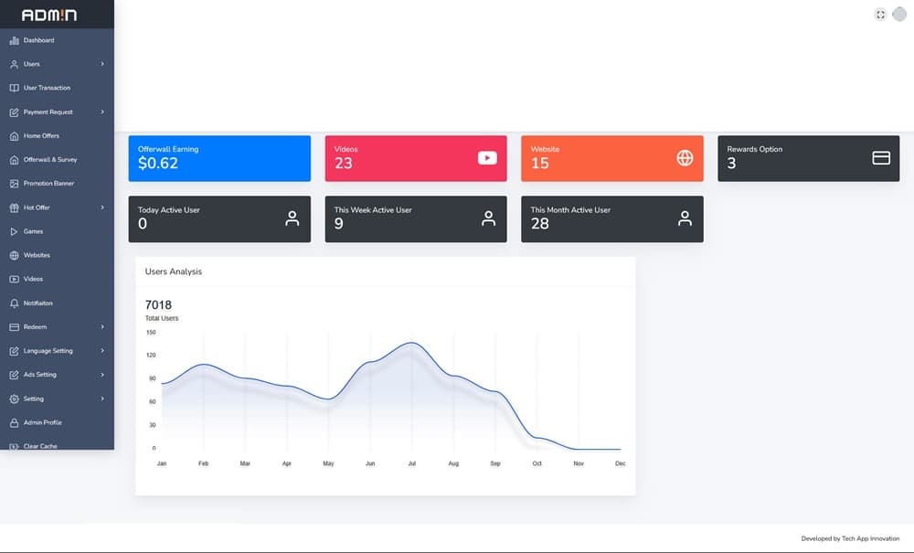This screenshot has width=914, height=553.
Task: Click the credit card icon on Rewards Option
Action: [881, 158]
